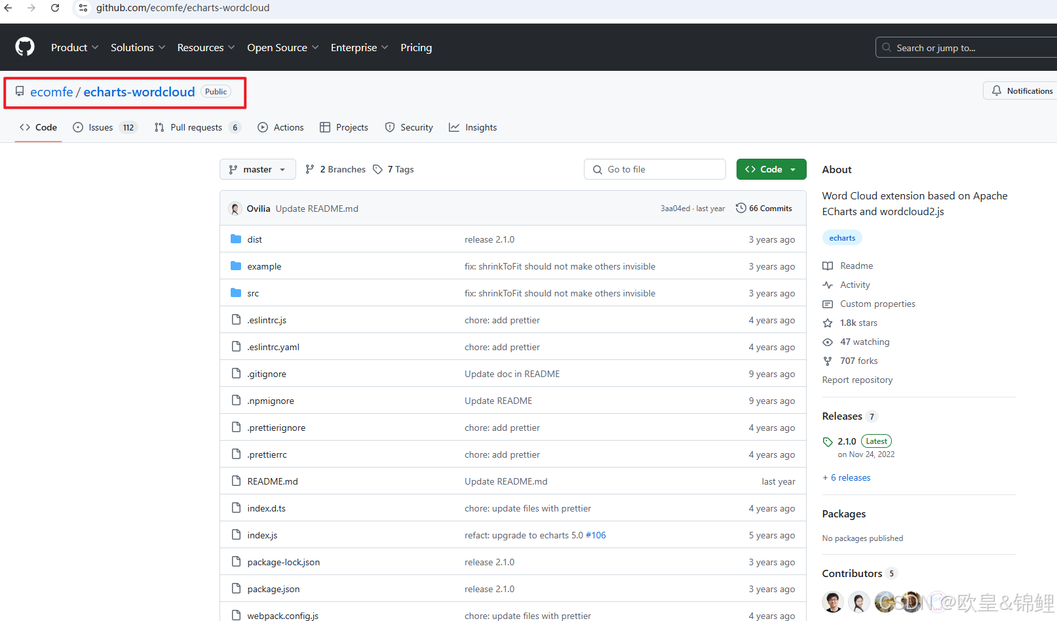Expand the Enterprise menu
The width and height of the screenshot is (1057, 621).
coord(359,47)
